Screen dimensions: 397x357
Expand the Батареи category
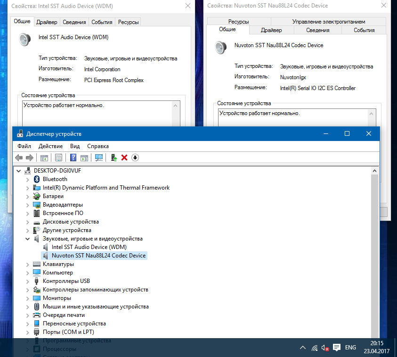click(x=28, y=197)
